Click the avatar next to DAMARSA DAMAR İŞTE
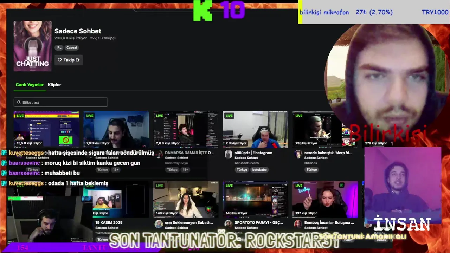 [159, 155]
